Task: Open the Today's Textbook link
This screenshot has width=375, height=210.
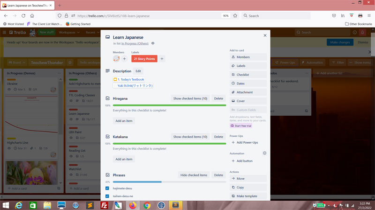Action: click(128, 79)
